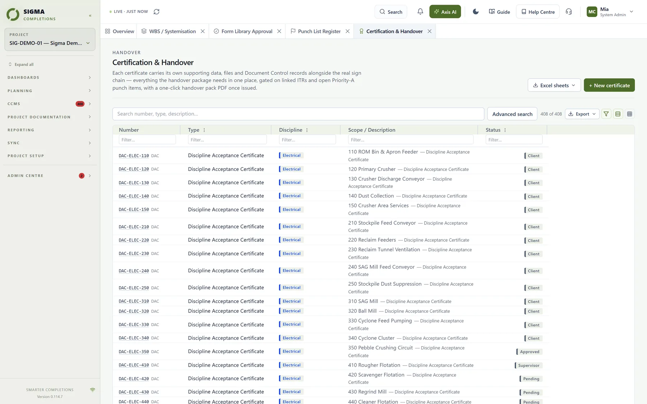This screenshot has height=404, width=647.
Task: Click the Sigma Completions logo
Action: coord(31,14)
